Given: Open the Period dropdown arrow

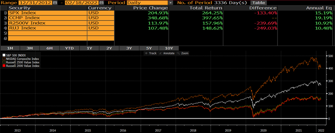Looking at the screenshot, I should (170, 3).
